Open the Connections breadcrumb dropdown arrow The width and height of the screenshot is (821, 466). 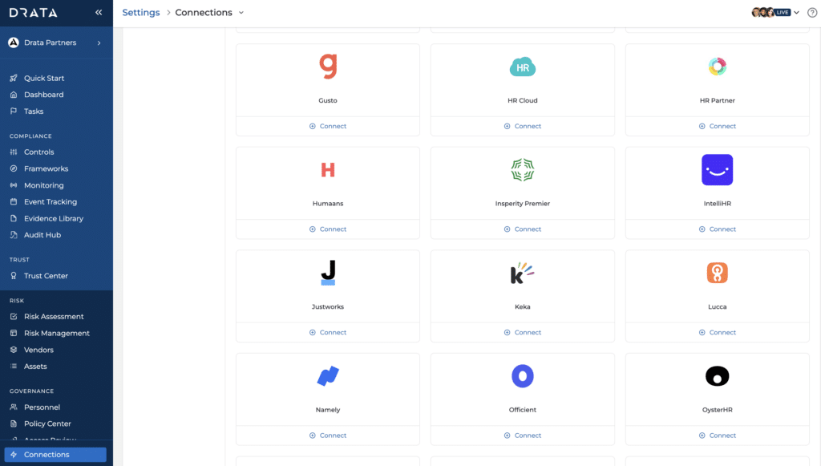coord(241,13)
